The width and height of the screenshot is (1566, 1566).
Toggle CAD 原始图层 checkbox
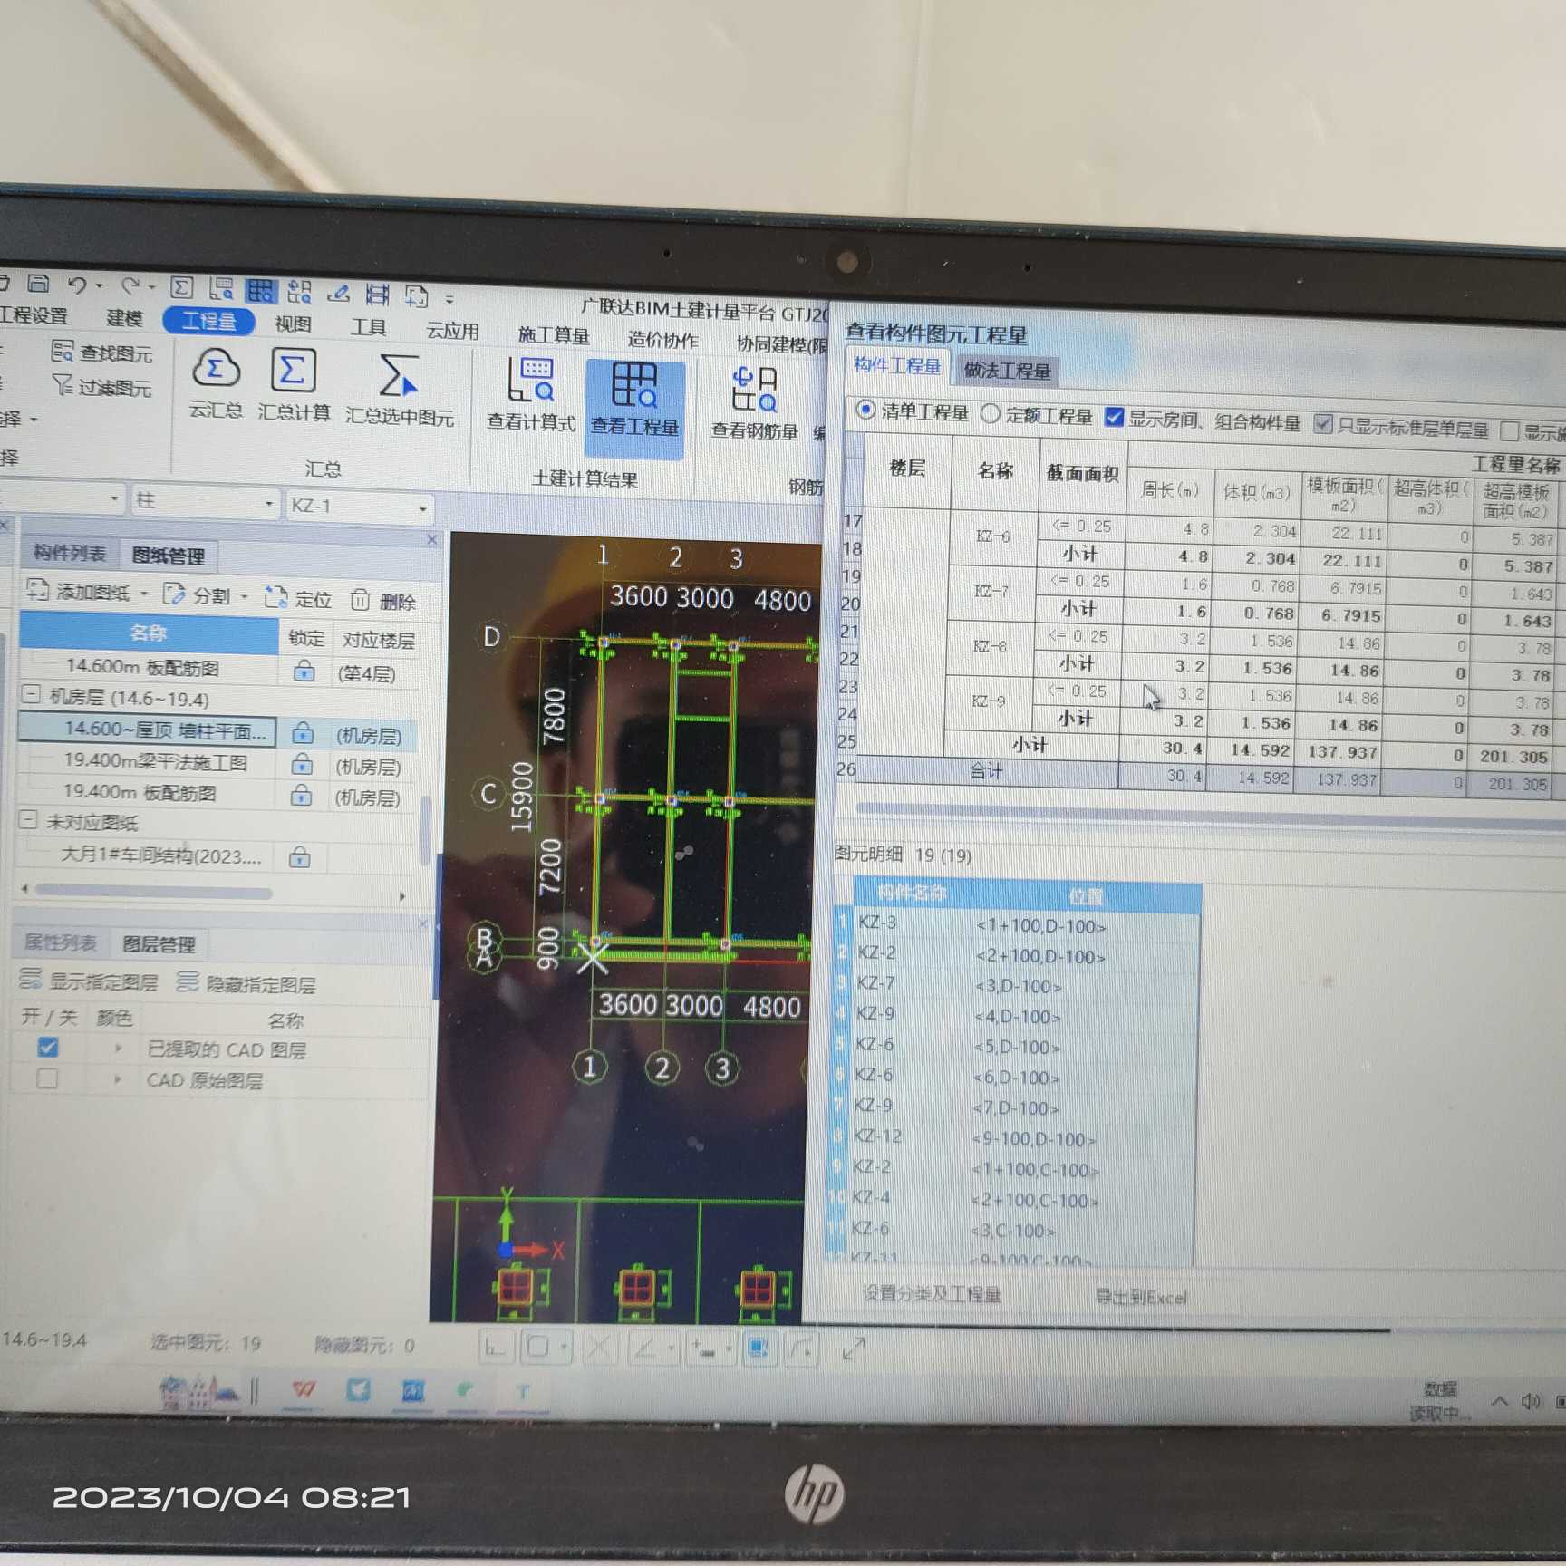pos(47,1078)
